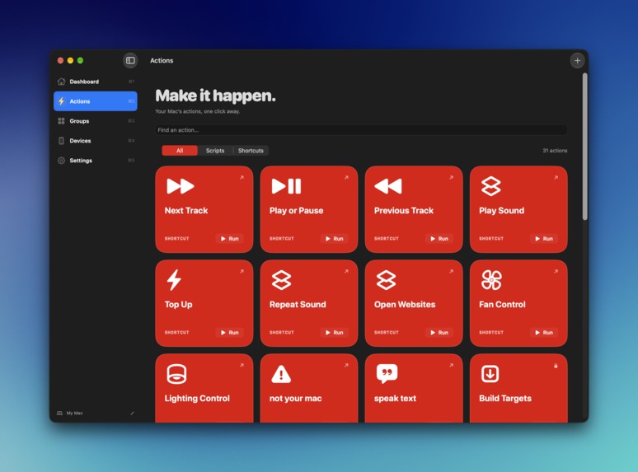The width and height of the screenshot is (638, 472).
Task: Click the Lighting Control card title
Action: 197,399
